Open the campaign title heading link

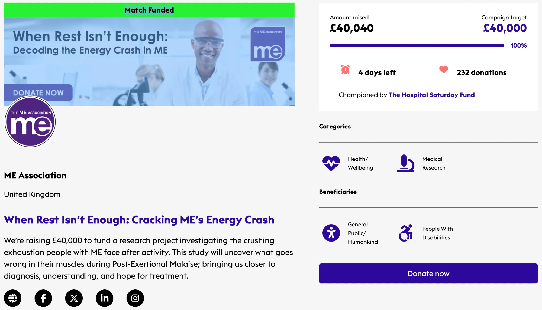(139, 220)
